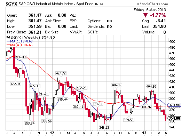
Task: Click the INDX exchange label
Action: (99, 4)
